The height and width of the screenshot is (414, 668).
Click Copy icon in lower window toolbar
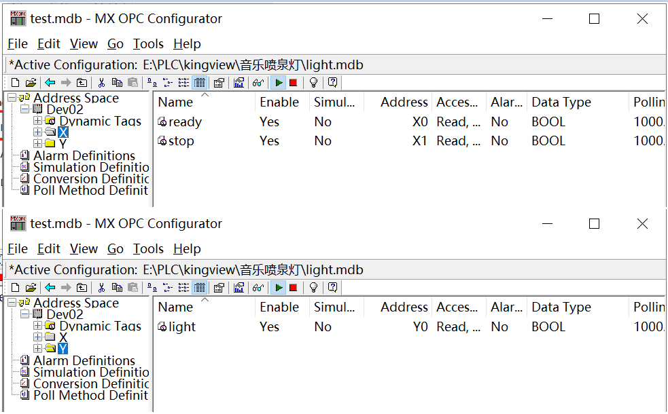pos(117,288)
